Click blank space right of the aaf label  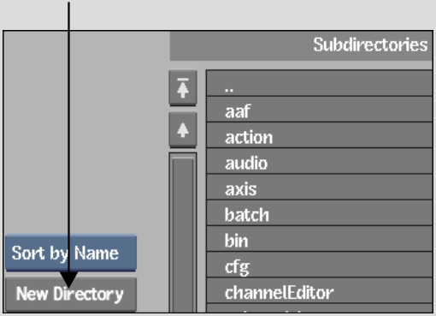pos(342,110)
